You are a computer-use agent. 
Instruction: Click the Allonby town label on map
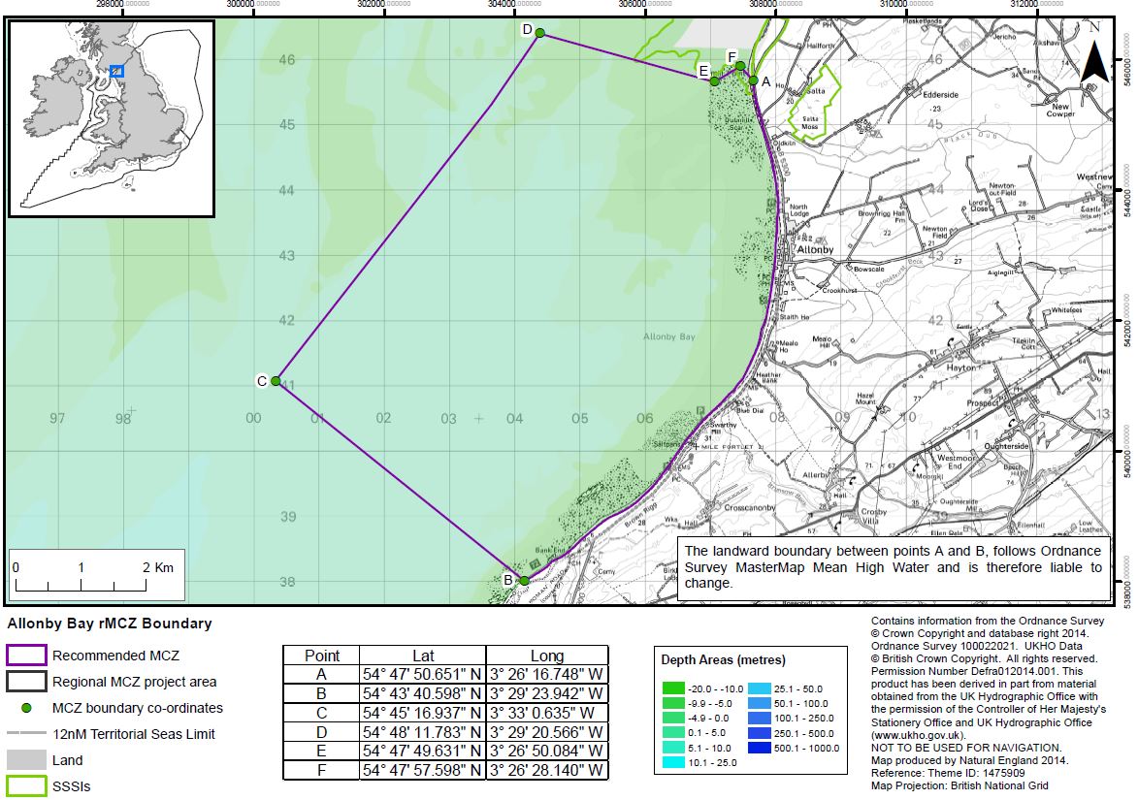click(x=814, y=250)
